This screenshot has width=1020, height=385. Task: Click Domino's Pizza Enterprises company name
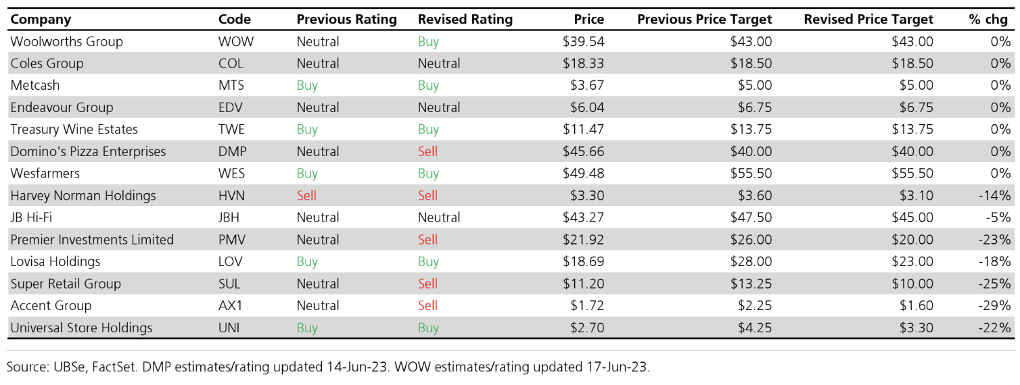click(x=88, y=151)
